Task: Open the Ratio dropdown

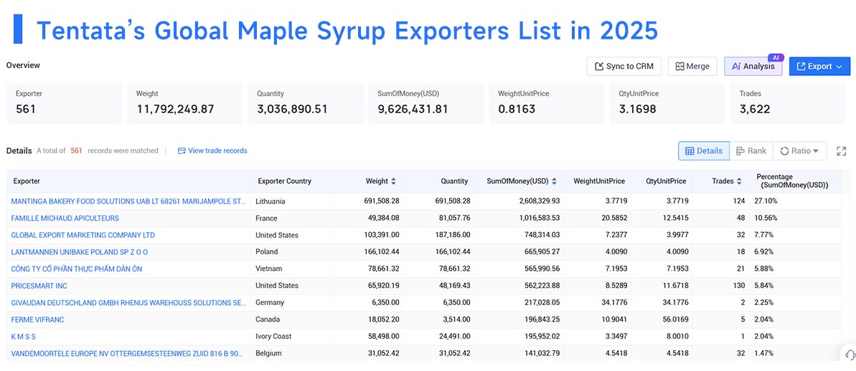Action: (800, 151)
